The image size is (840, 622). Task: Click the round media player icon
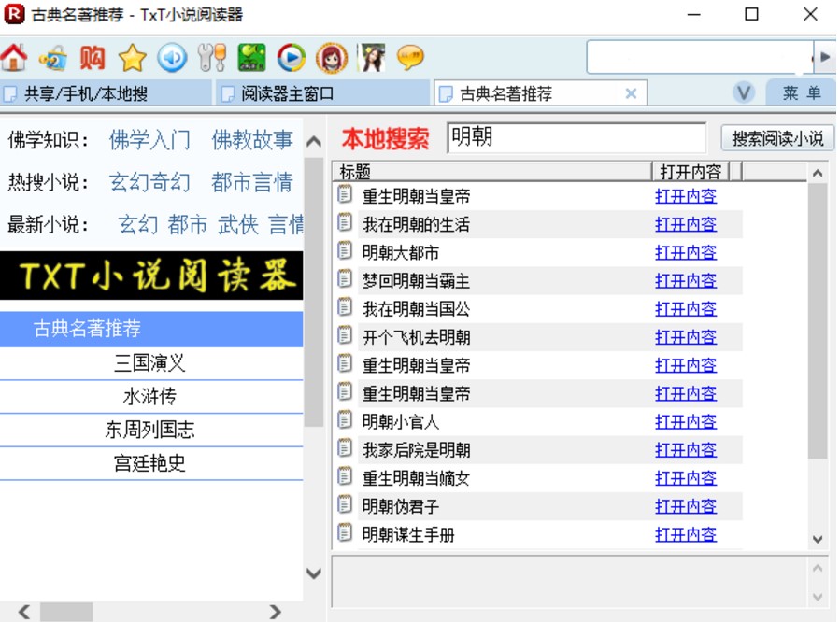(292, 56)
